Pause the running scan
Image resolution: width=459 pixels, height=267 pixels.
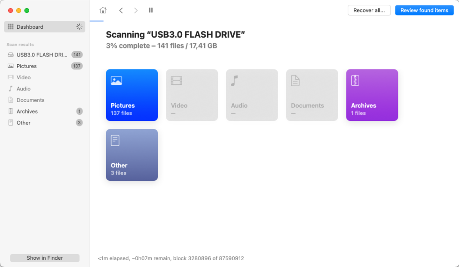(150, 10)
